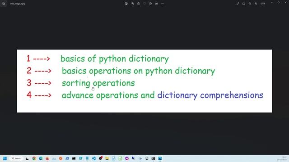Click the taskbar Search box
This screenshot has width=289, height=162.
(16, 158)
